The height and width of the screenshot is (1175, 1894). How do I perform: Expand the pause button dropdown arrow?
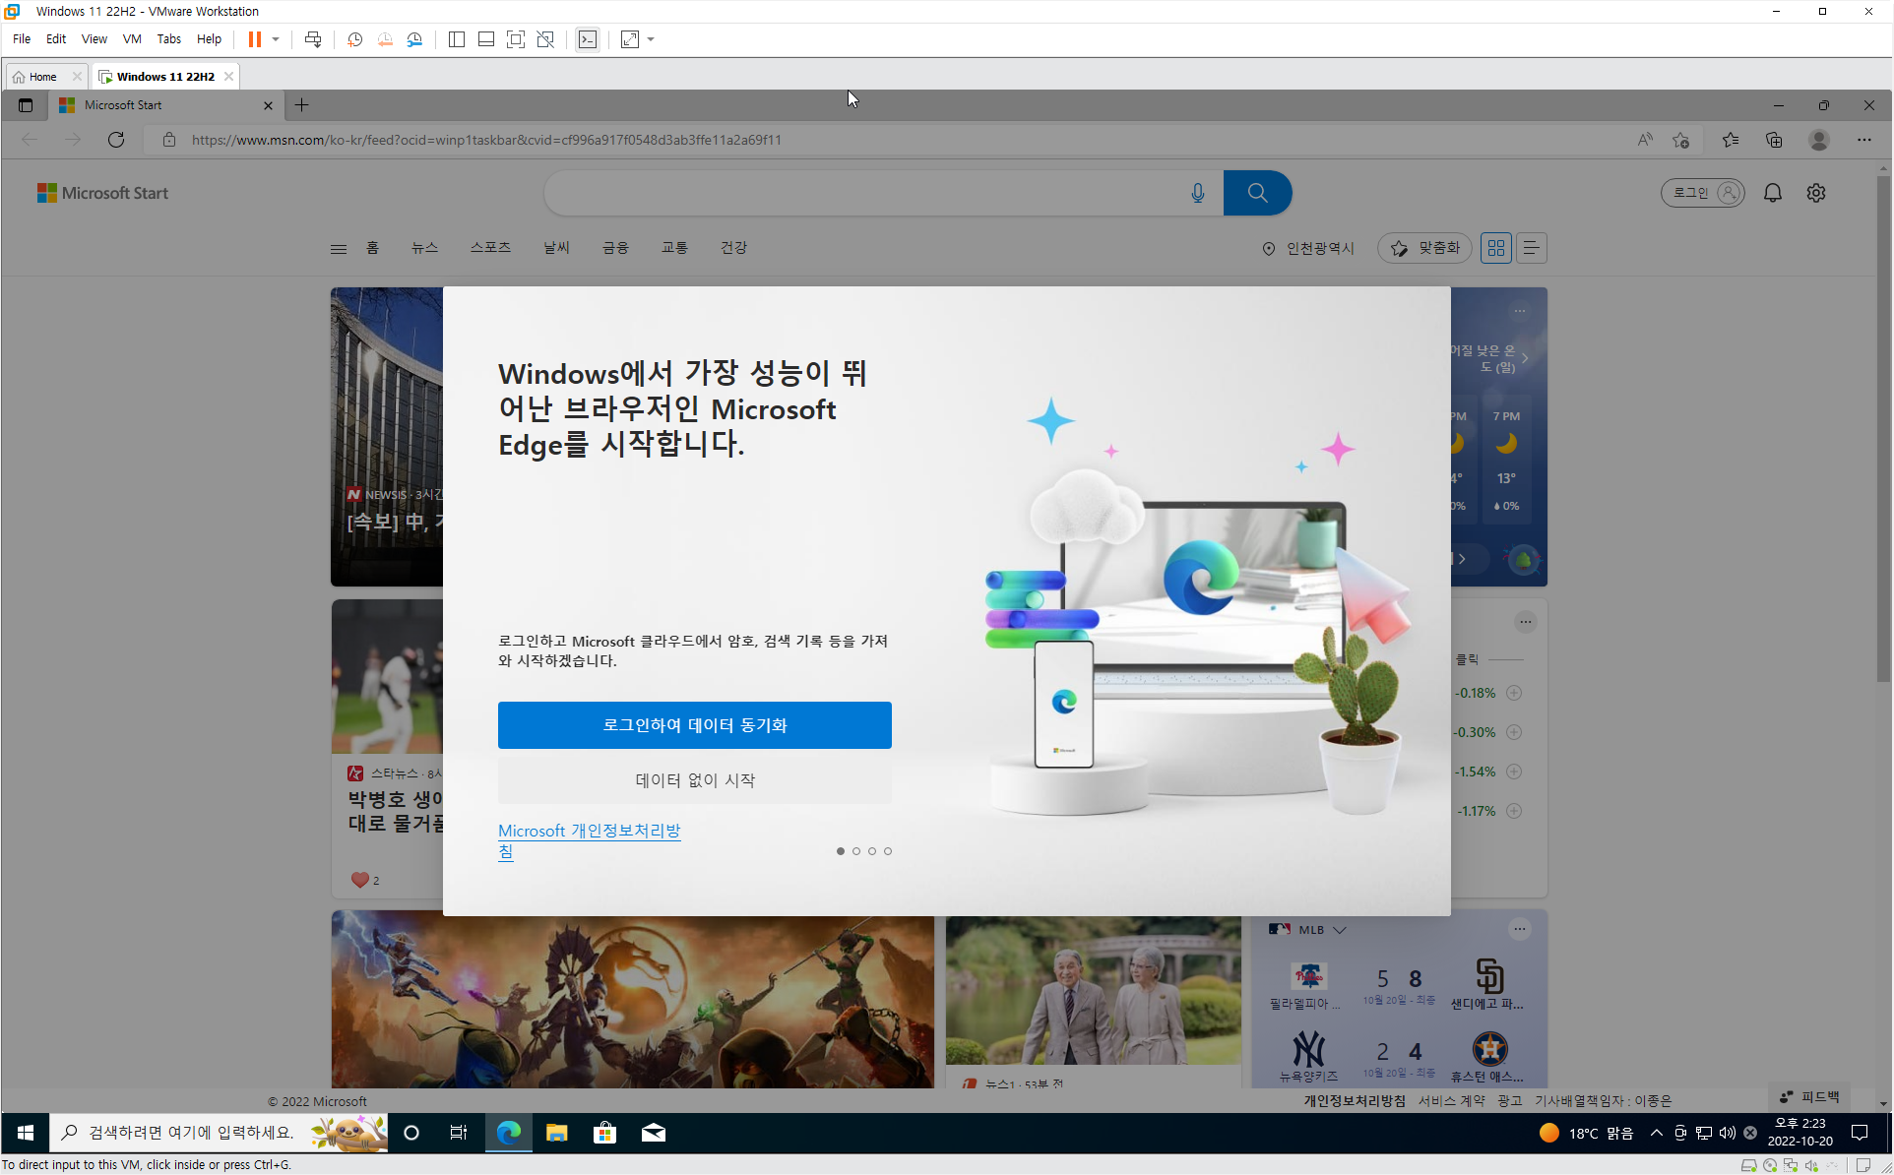276,39
